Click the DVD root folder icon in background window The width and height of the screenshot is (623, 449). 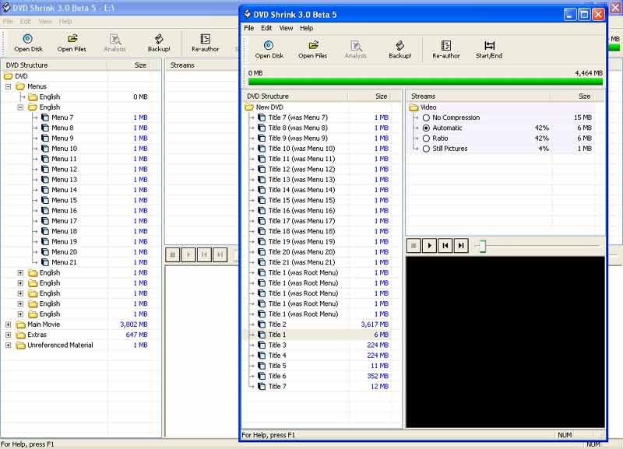[x=8, y=76]
